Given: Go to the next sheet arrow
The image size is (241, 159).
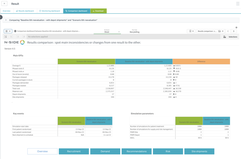Looking at the screenshot, I should [234, 31].
